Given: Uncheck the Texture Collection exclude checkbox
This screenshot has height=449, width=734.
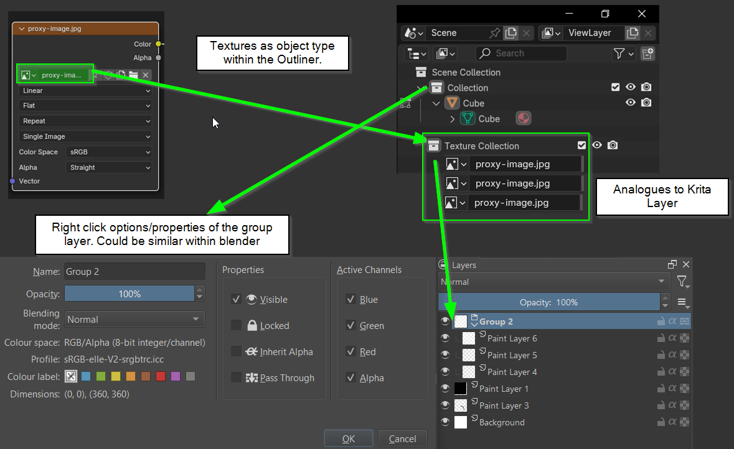Looking at the screenshot, I should 581,145.
